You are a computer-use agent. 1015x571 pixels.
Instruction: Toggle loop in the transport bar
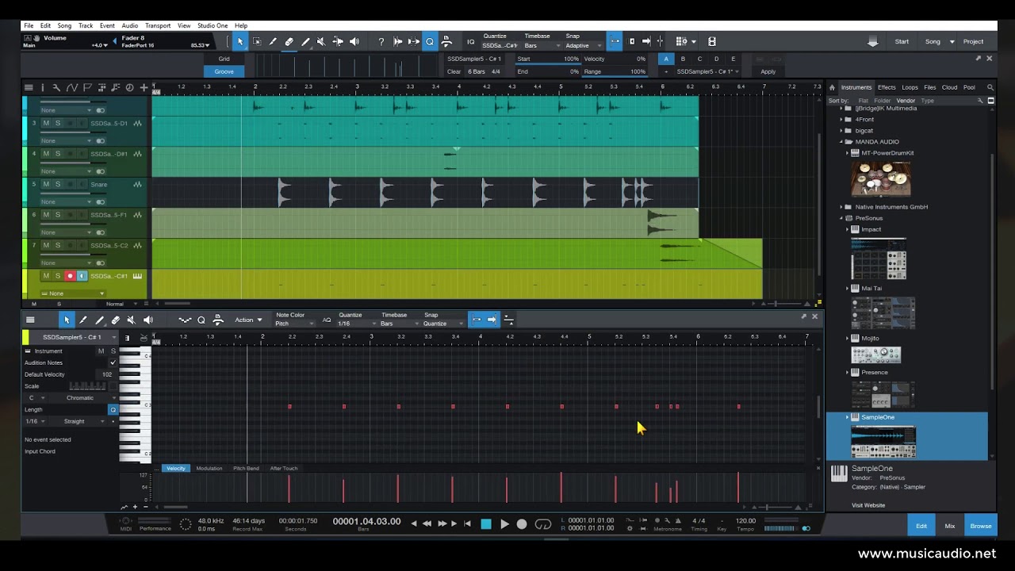click(543, 523)
